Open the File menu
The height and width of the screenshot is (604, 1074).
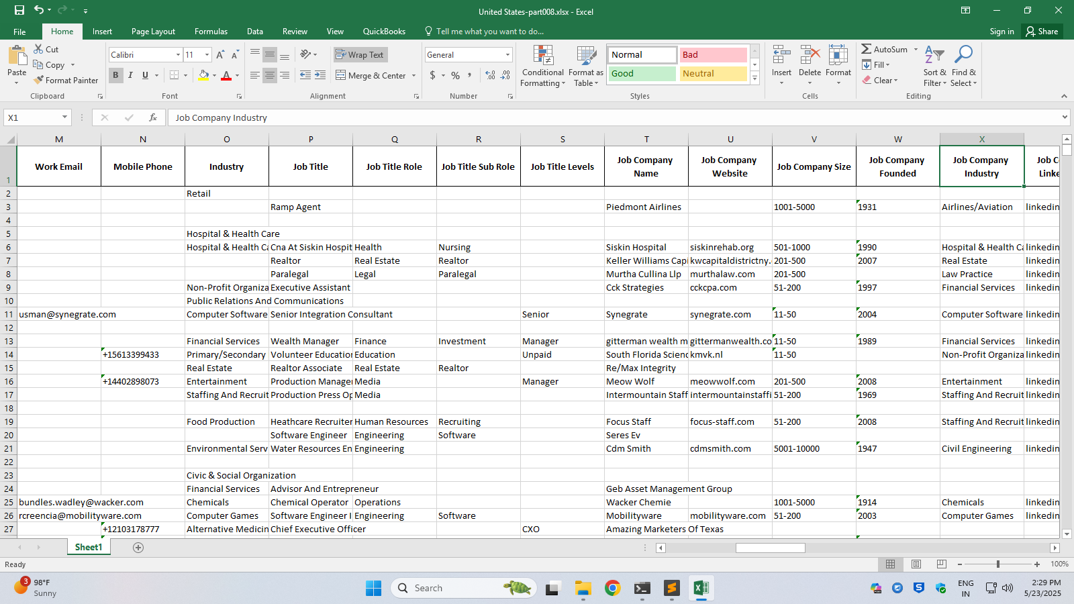pos(19,32)
